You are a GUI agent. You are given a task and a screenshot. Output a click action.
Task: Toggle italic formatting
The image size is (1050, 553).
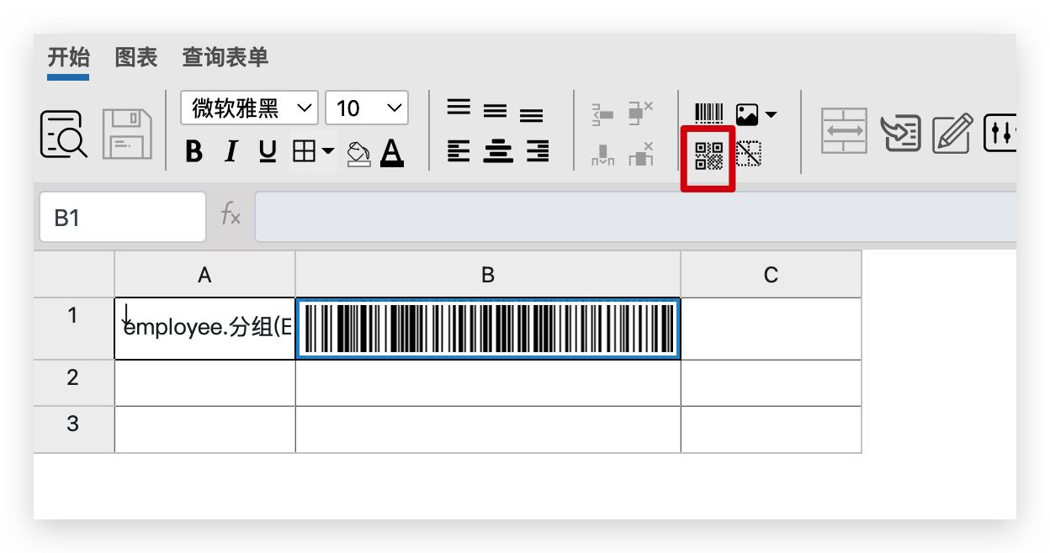pyautogui.click(x=231, y=152)
